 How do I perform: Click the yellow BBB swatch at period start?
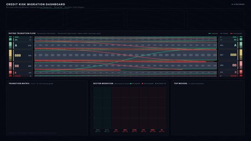click(11, 55)
